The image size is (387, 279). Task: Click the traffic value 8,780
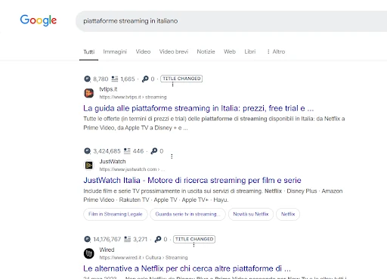point(101,79)
